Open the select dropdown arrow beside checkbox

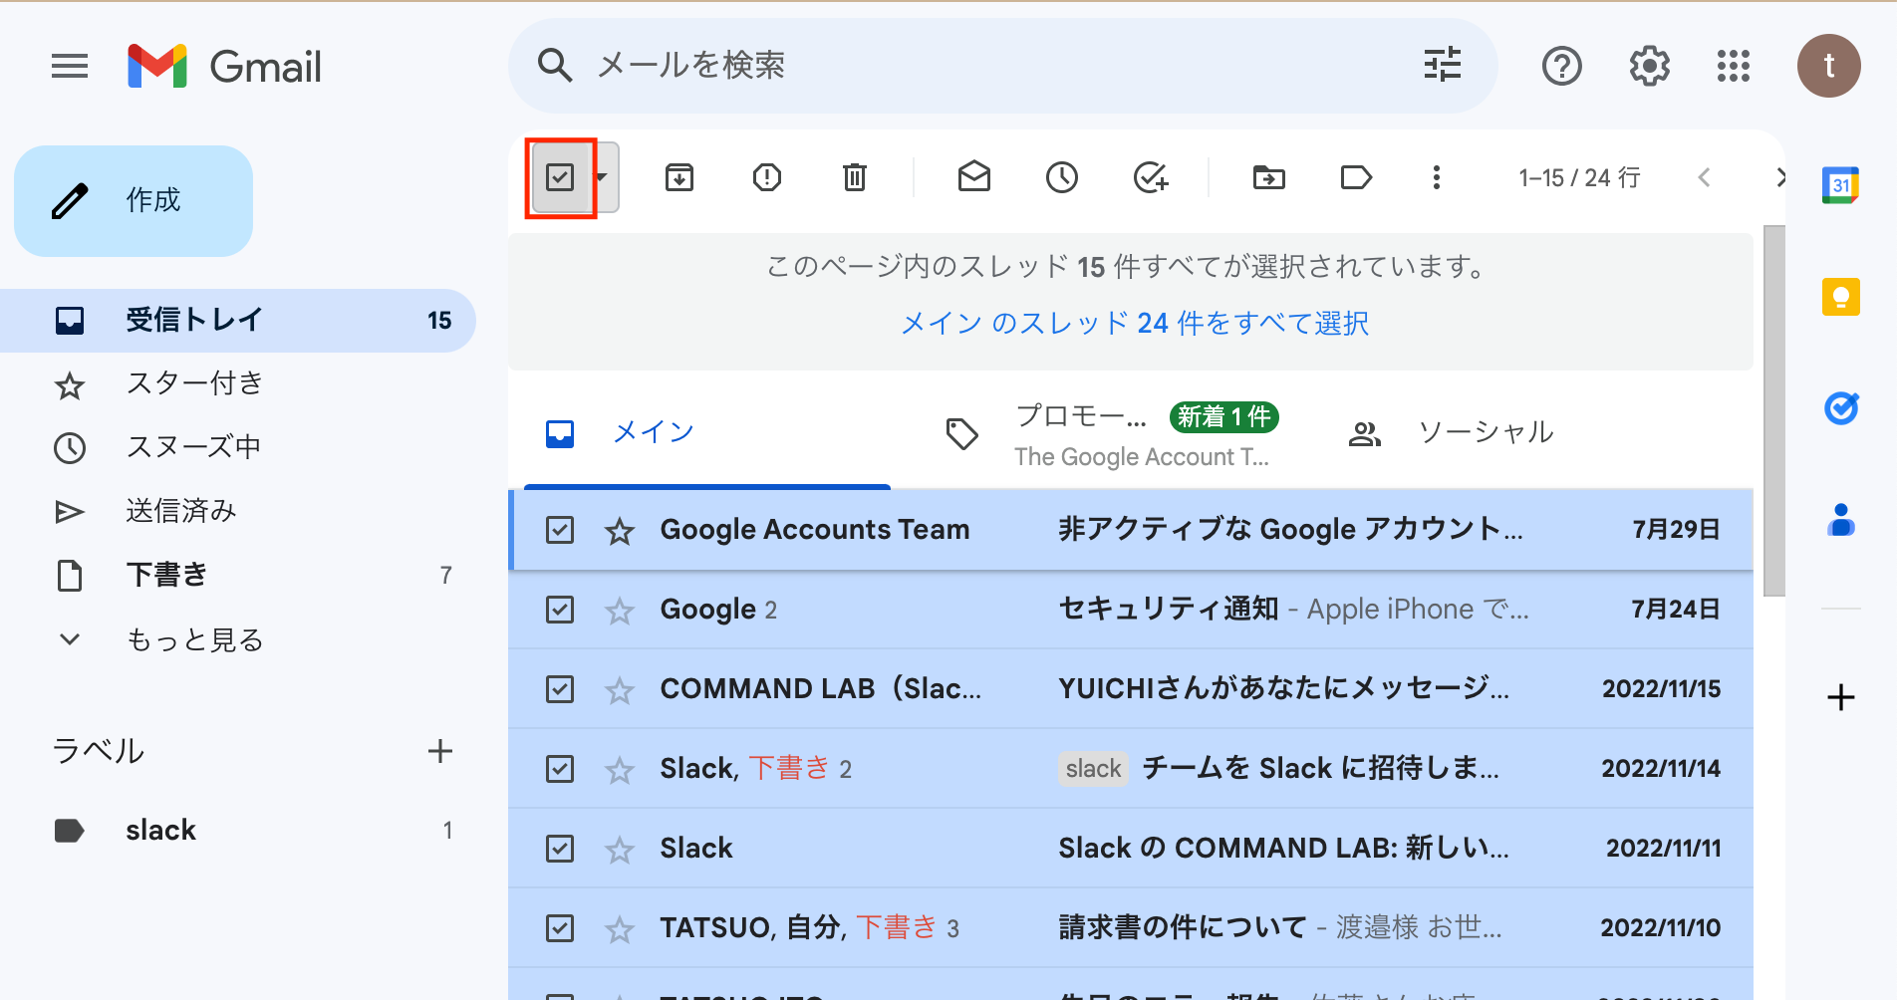602,177
